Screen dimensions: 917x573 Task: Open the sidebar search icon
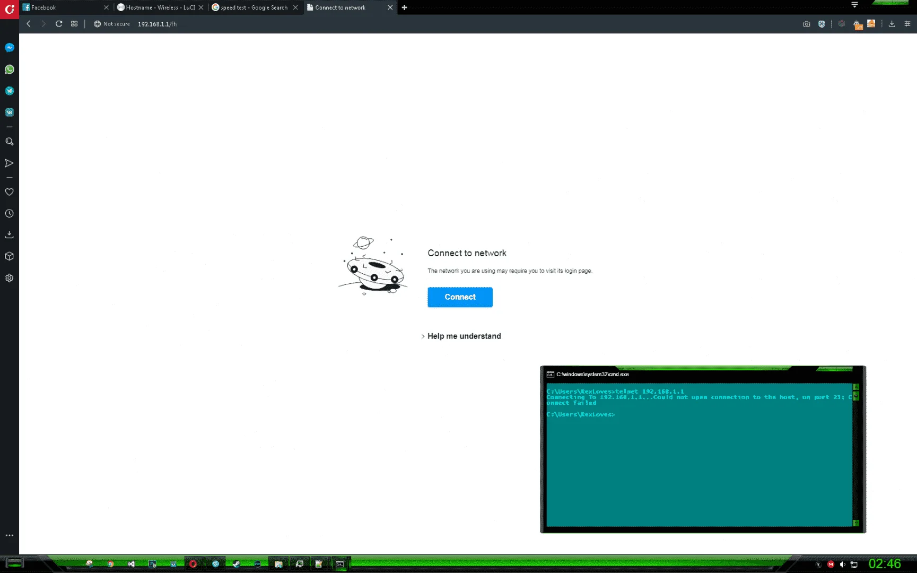(x=10, y=142)
